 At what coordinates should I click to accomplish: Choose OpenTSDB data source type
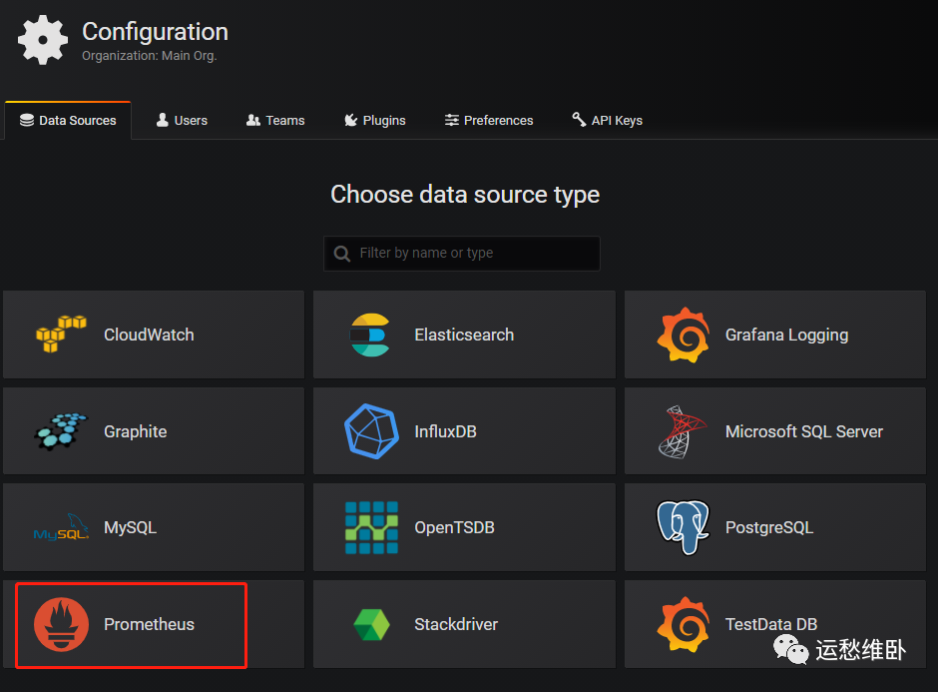point(464,527)
